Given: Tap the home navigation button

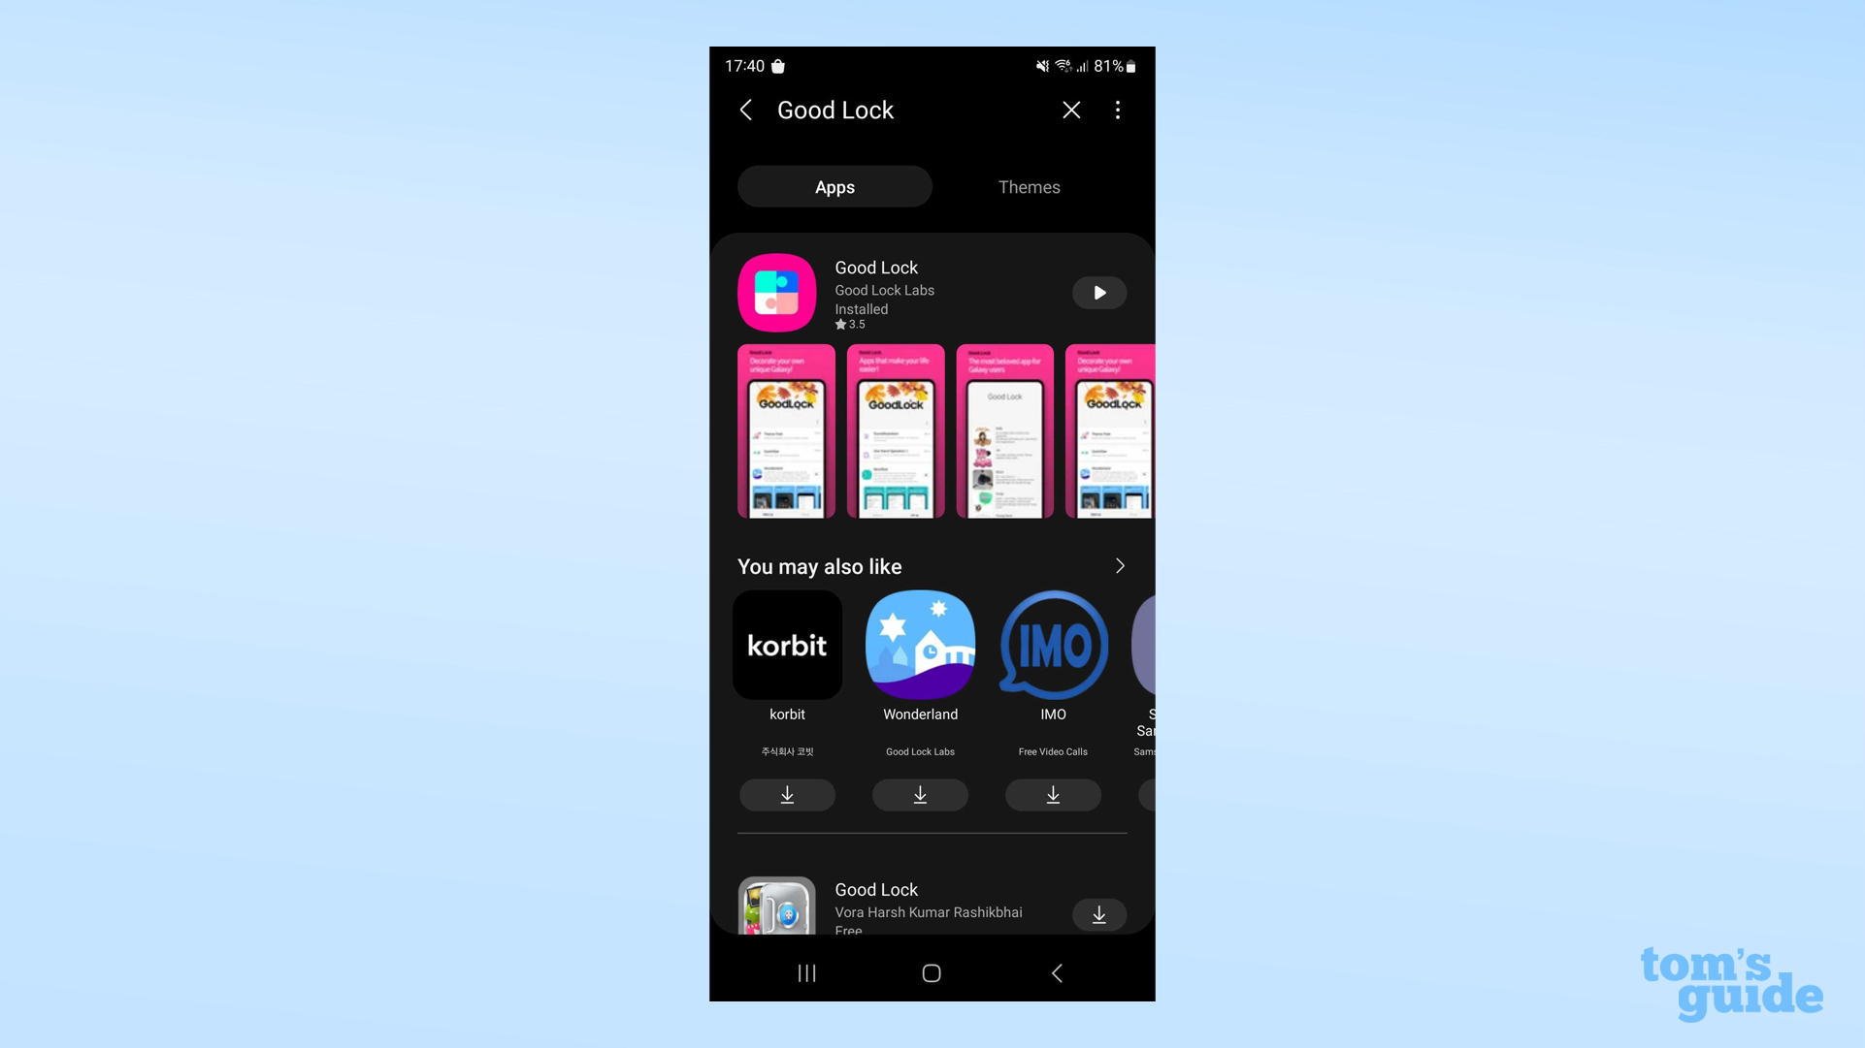Looking at the screenshot, I should pos(932,973).
